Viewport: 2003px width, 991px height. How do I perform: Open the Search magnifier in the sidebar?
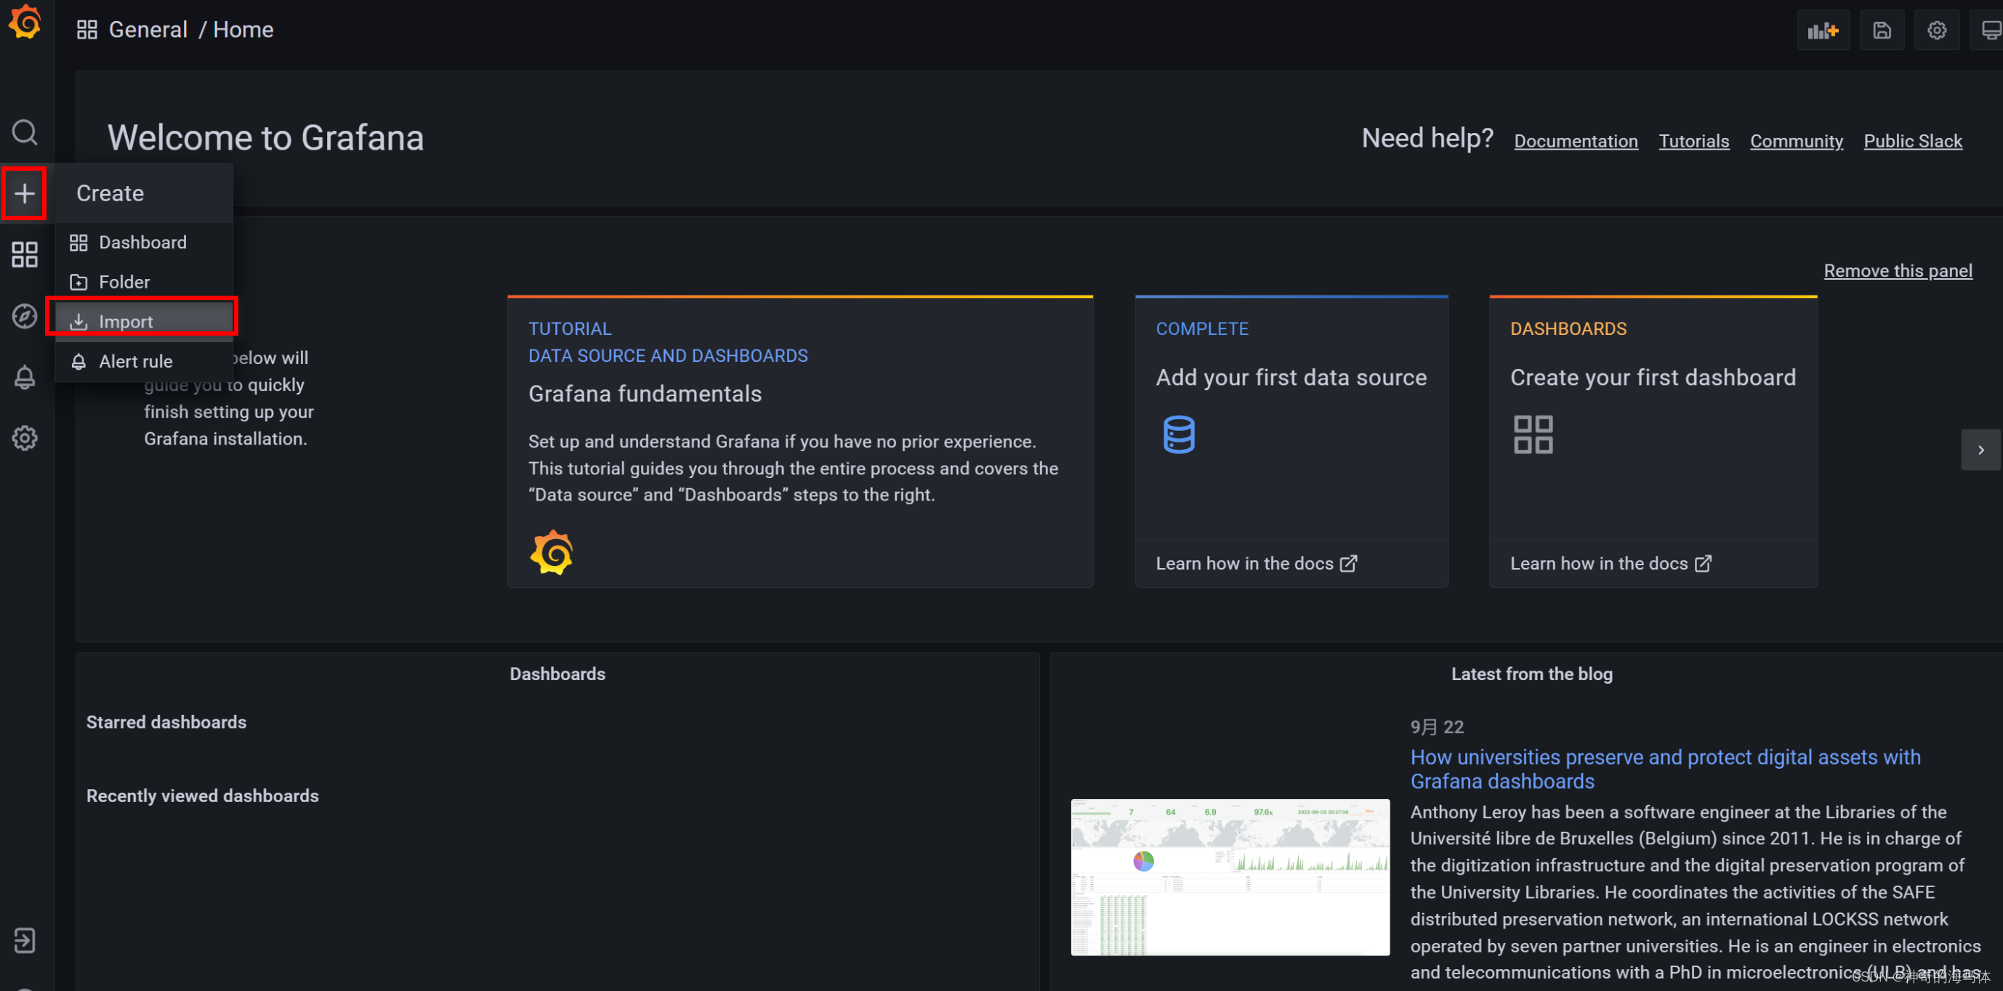(x=25, y=132)
